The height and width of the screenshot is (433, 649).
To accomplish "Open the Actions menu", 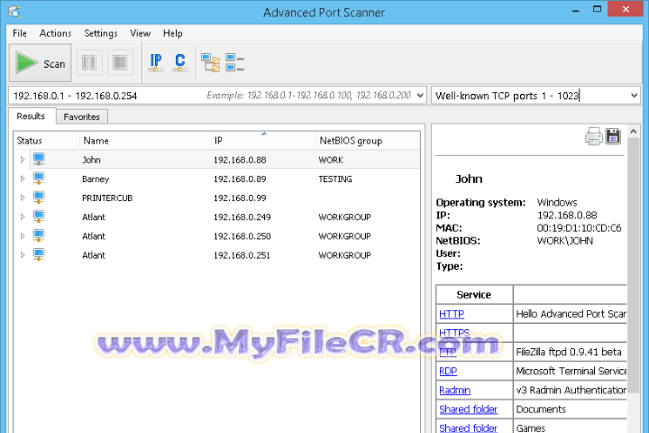I will 55,33.
